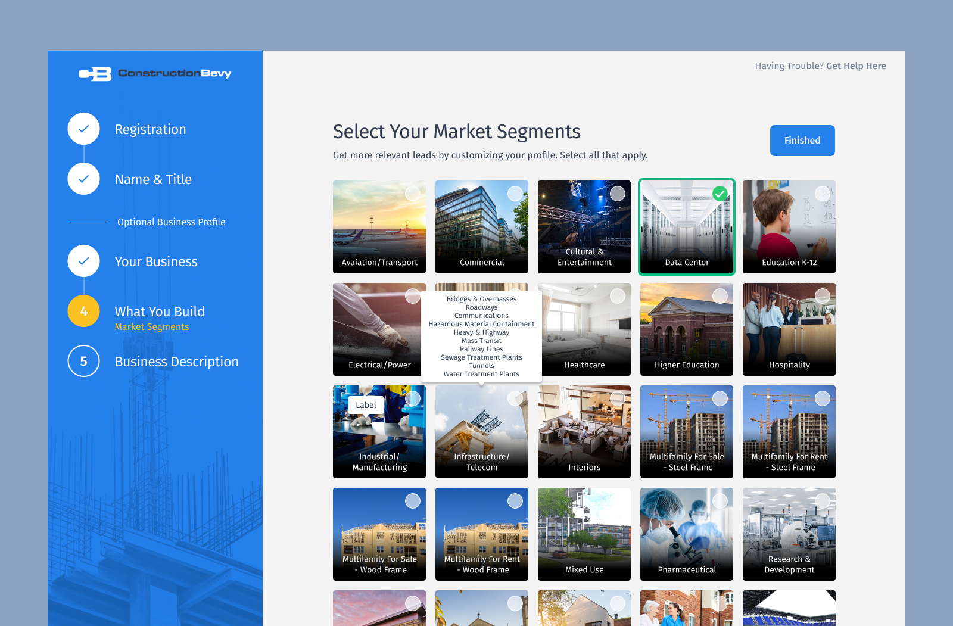953x626 pixels.
Task: Select the Cultural & Entertainment card
Action: coord(584,227)
